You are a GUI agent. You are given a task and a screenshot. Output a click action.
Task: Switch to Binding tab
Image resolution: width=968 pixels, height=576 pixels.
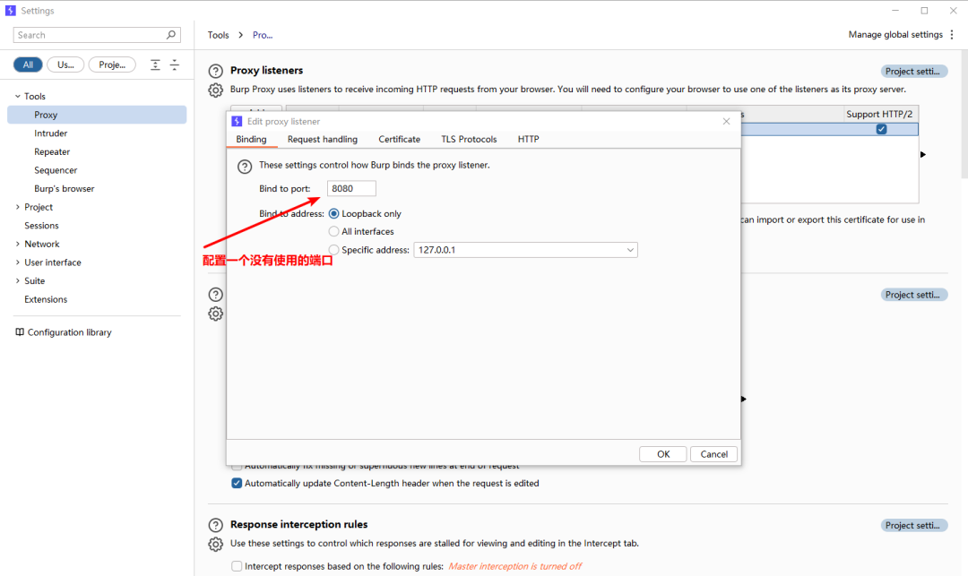pyautogui.click(x=251, y=140)
